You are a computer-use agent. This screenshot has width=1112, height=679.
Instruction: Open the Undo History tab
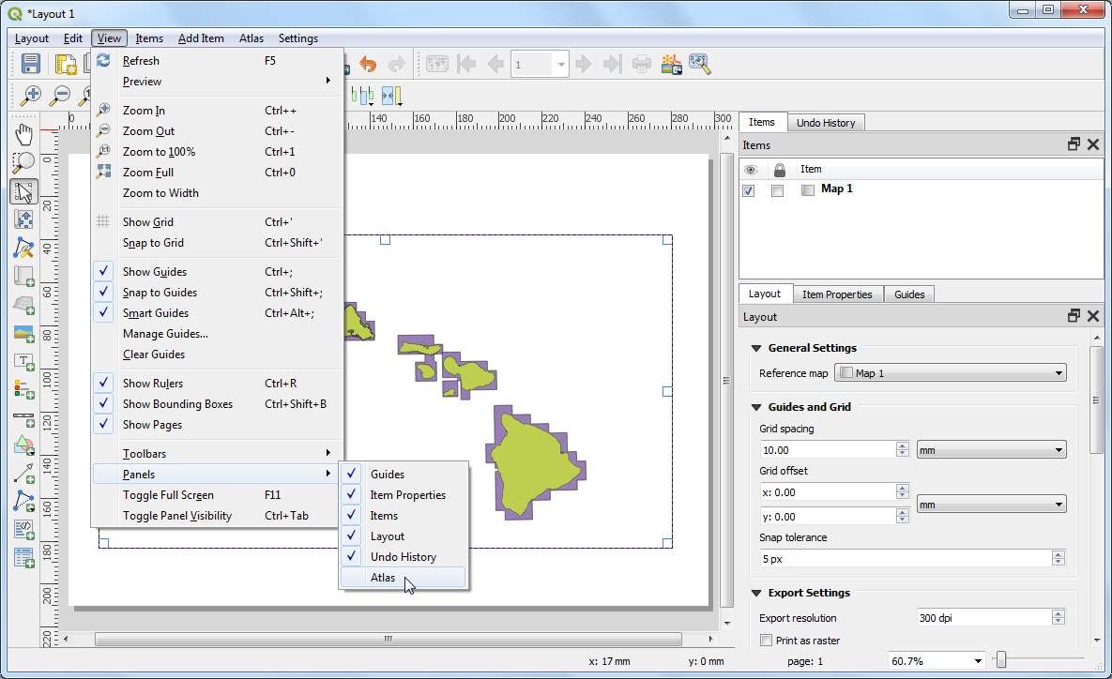point(826,123)
